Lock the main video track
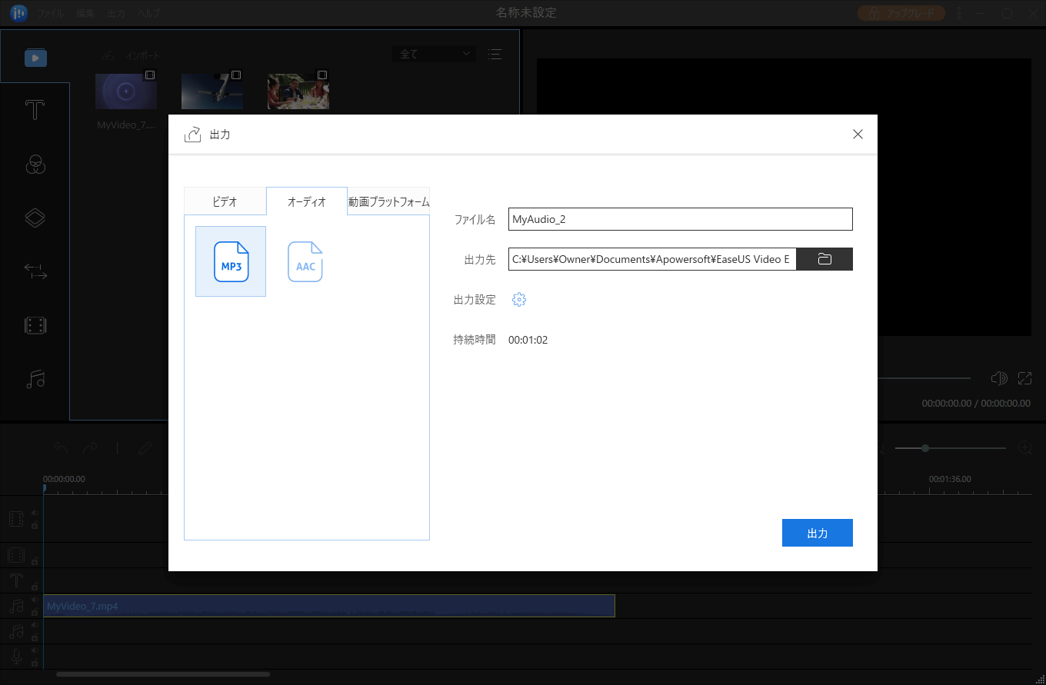The image size is (1046, 685). 35,526
